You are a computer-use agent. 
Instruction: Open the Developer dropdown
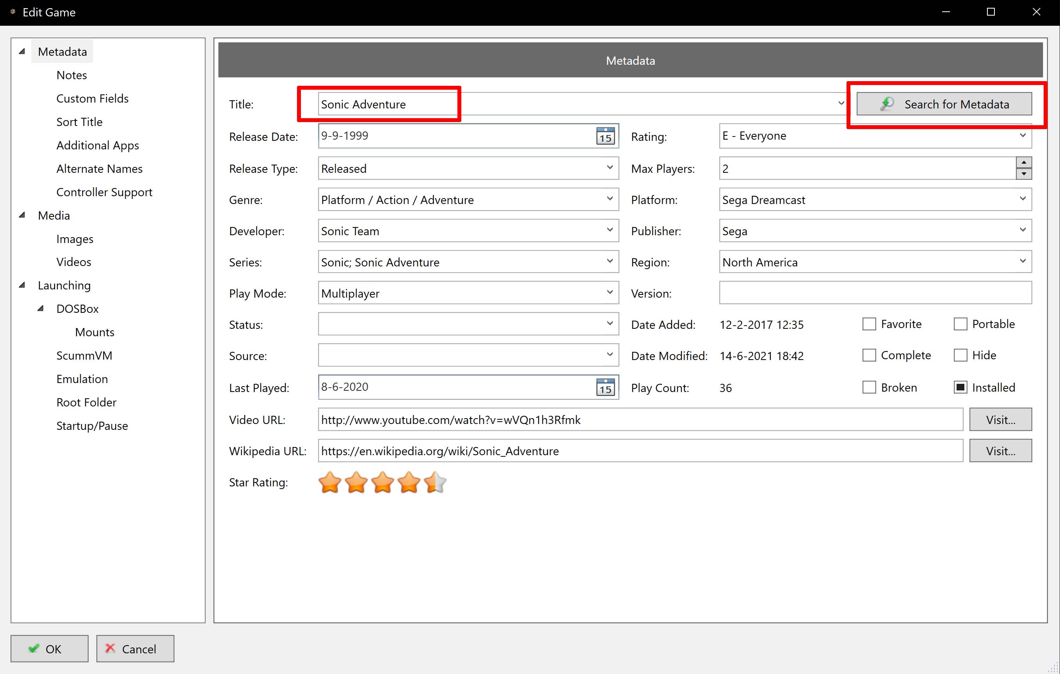click(609, 230)
